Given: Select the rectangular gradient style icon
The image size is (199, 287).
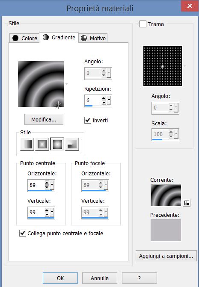Looking at the screenshot, I should (42, 144).
